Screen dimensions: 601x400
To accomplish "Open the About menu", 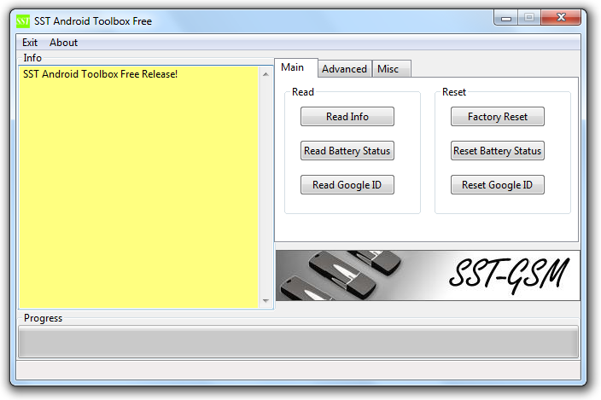I will coord(63,43).
